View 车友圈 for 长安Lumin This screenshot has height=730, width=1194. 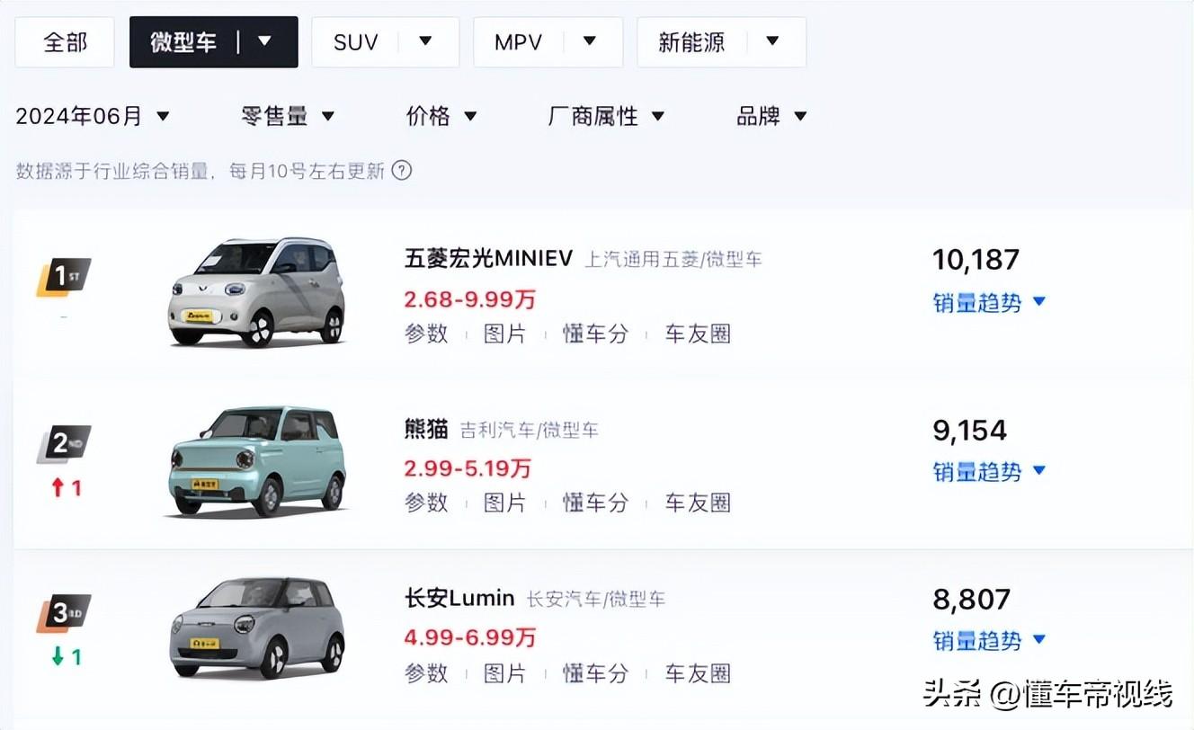click(x=697, y=672)
